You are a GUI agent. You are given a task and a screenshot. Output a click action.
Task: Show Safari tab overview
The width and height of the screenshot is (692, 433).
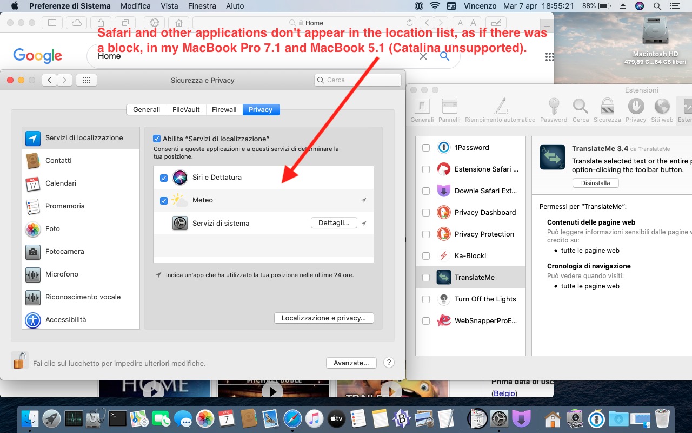125,23
